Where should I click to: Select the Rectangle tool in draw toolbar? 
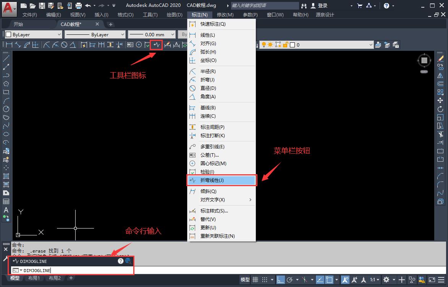tap(6, 92)
